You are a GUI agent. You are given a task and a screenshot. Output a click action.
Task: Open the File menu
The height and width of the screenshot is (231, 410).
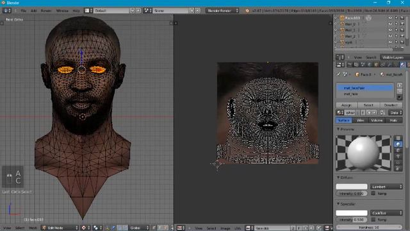coord(23,11)
